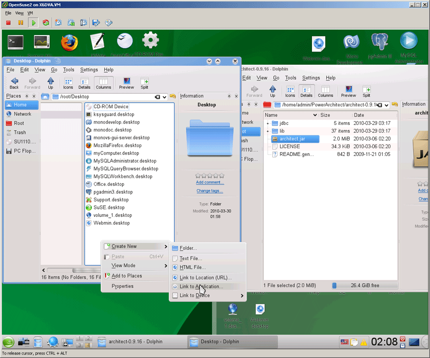Select the LICENSE file row
Screen dimensions: 430x358
[x=331, y=146]
